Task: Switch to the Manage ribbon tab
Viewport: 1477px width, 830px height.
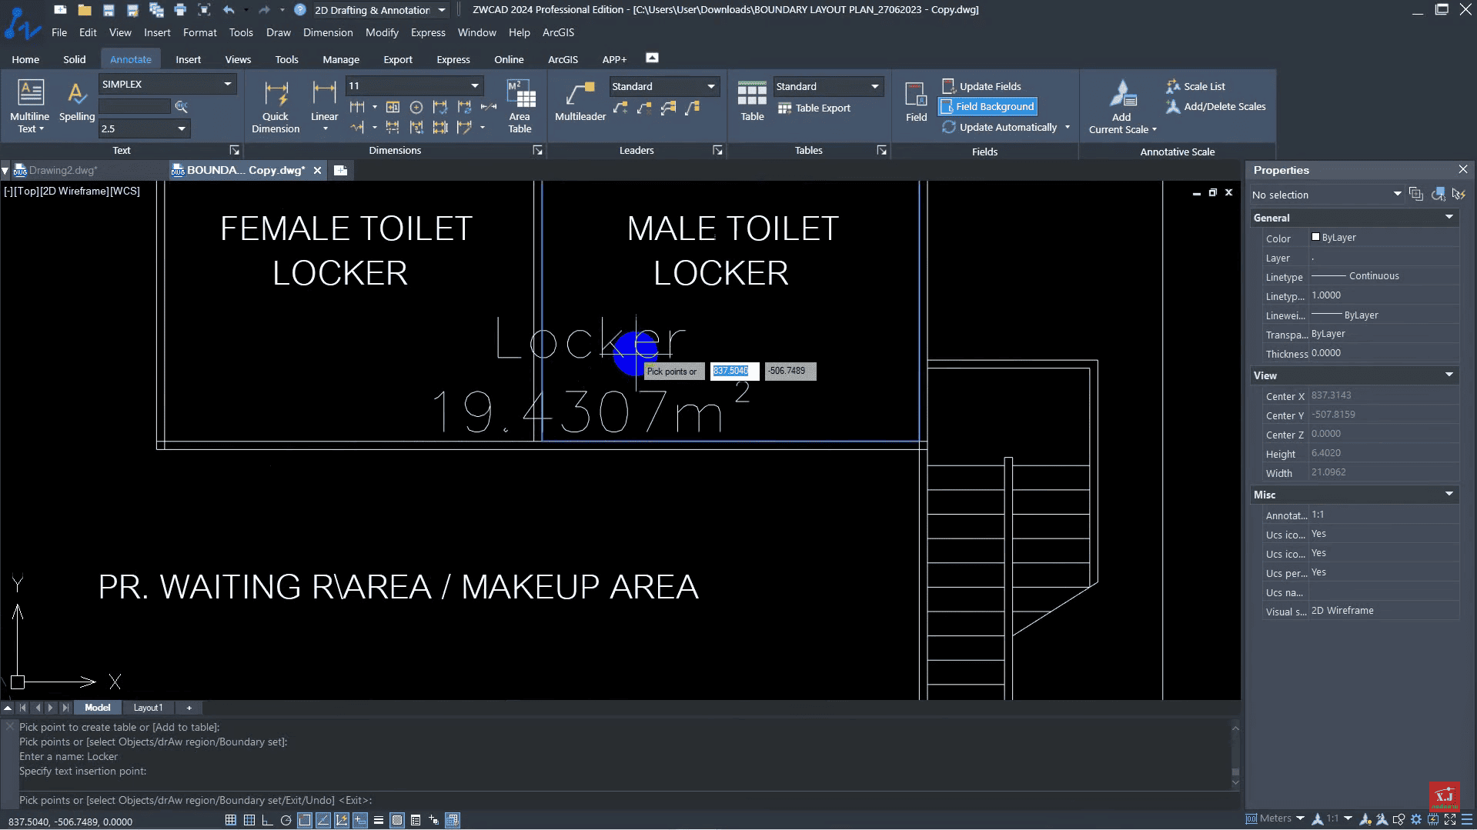Action: click(x=341, y=59)
